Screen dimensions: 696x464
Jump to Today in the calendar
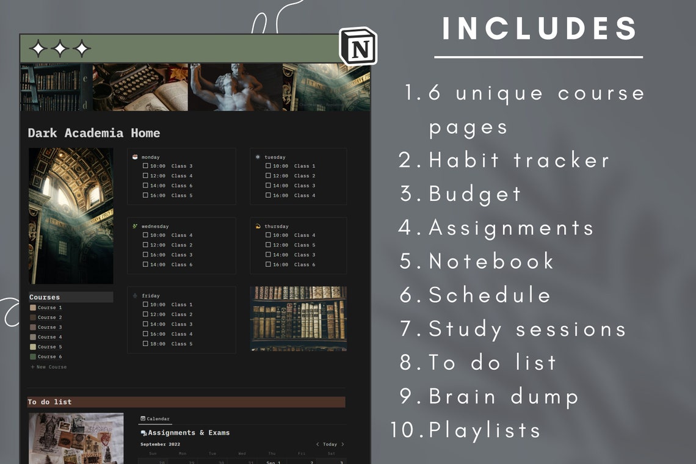(x=330, y=444)
